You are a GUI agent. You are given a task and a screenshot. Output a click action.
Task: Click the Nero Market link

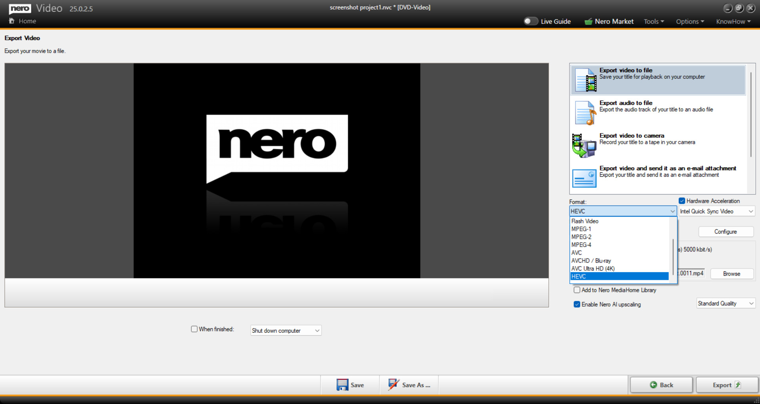(614, 21)
